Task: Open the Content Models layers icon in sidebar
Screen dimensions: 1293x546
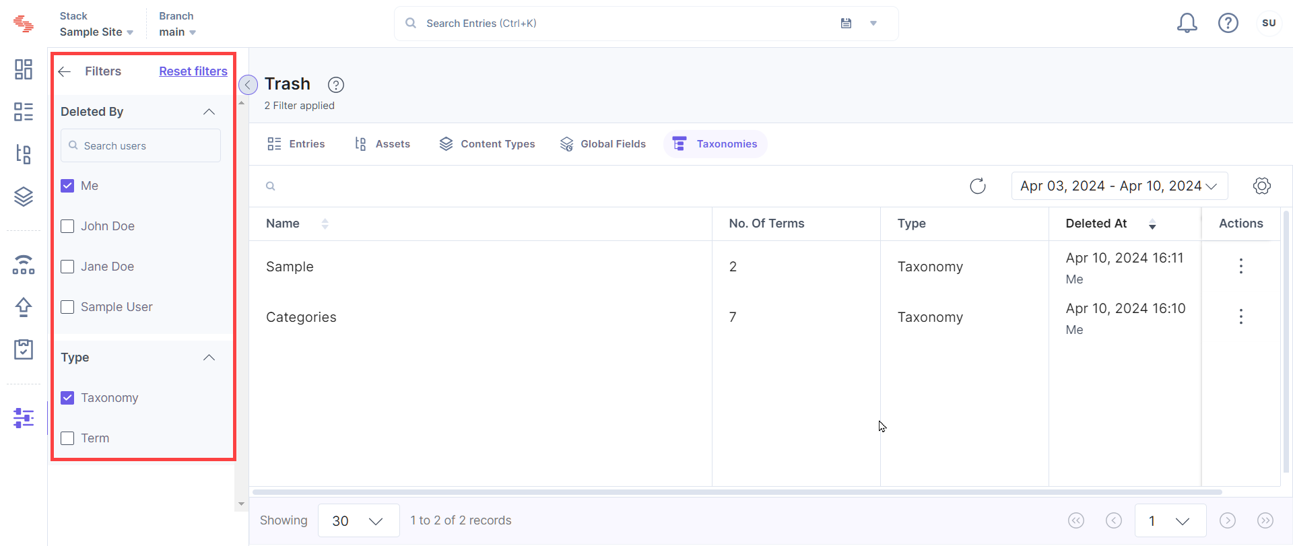Action: [24, 197]
